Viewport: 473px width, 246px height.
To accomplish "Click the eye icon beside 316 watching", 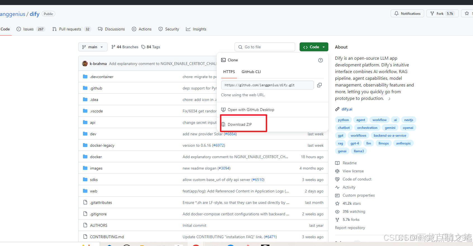I will (x=337, y=211).
